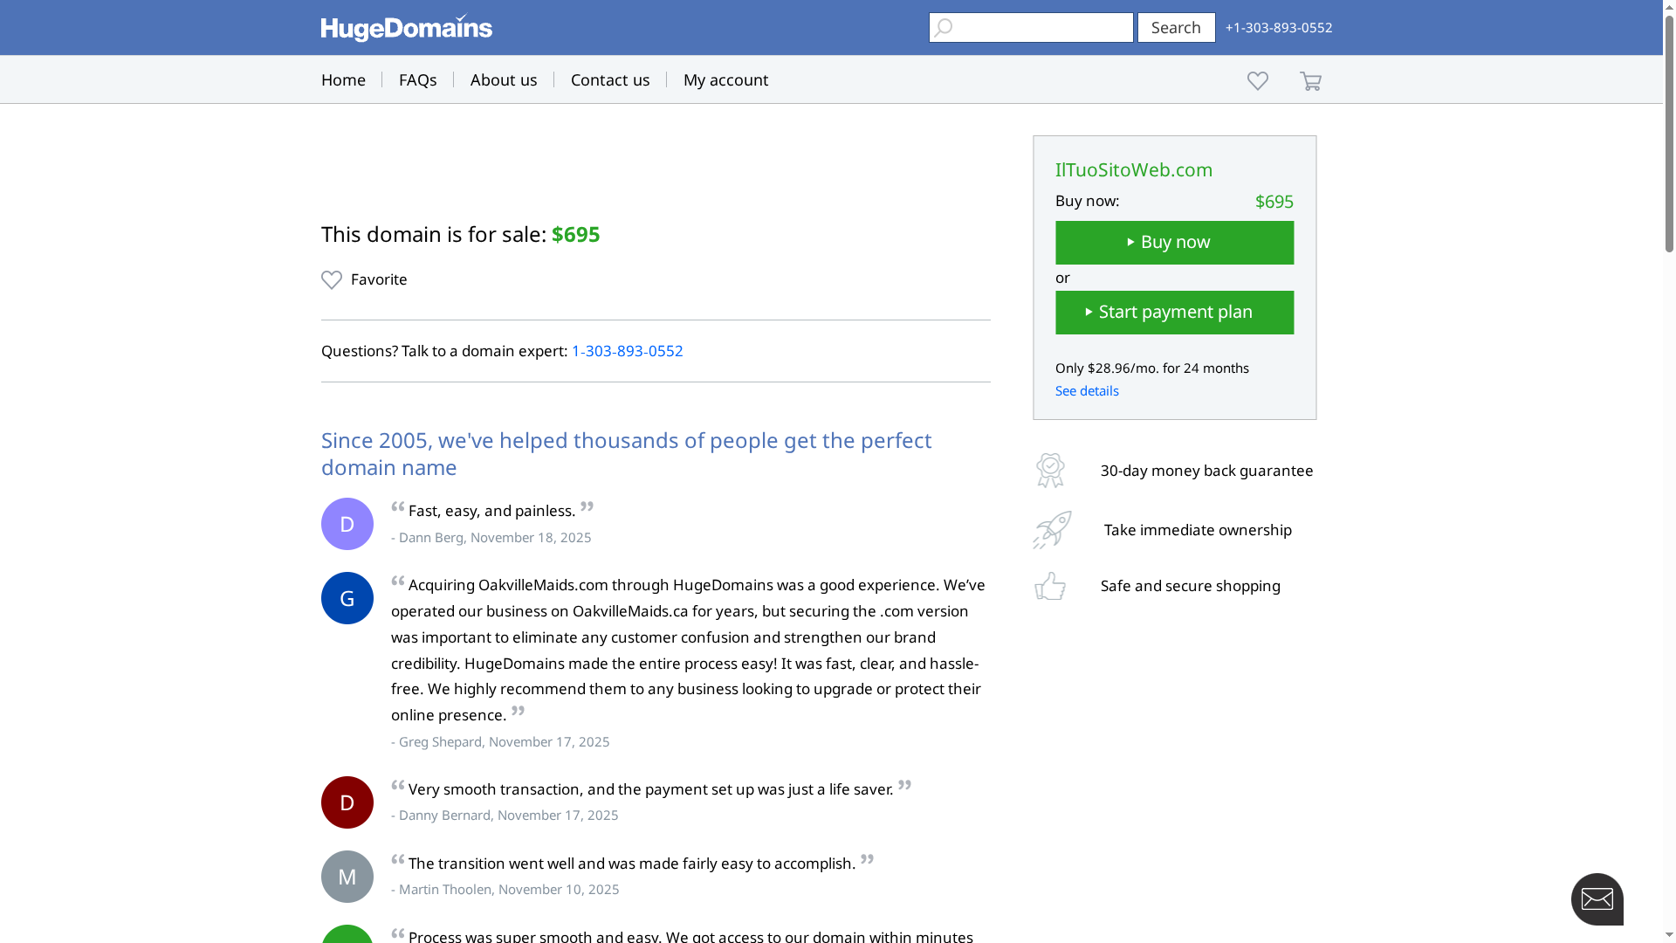1676x943 pixels.
Task: Click Dann Berg's avatar circle
Action: point(347,523)
